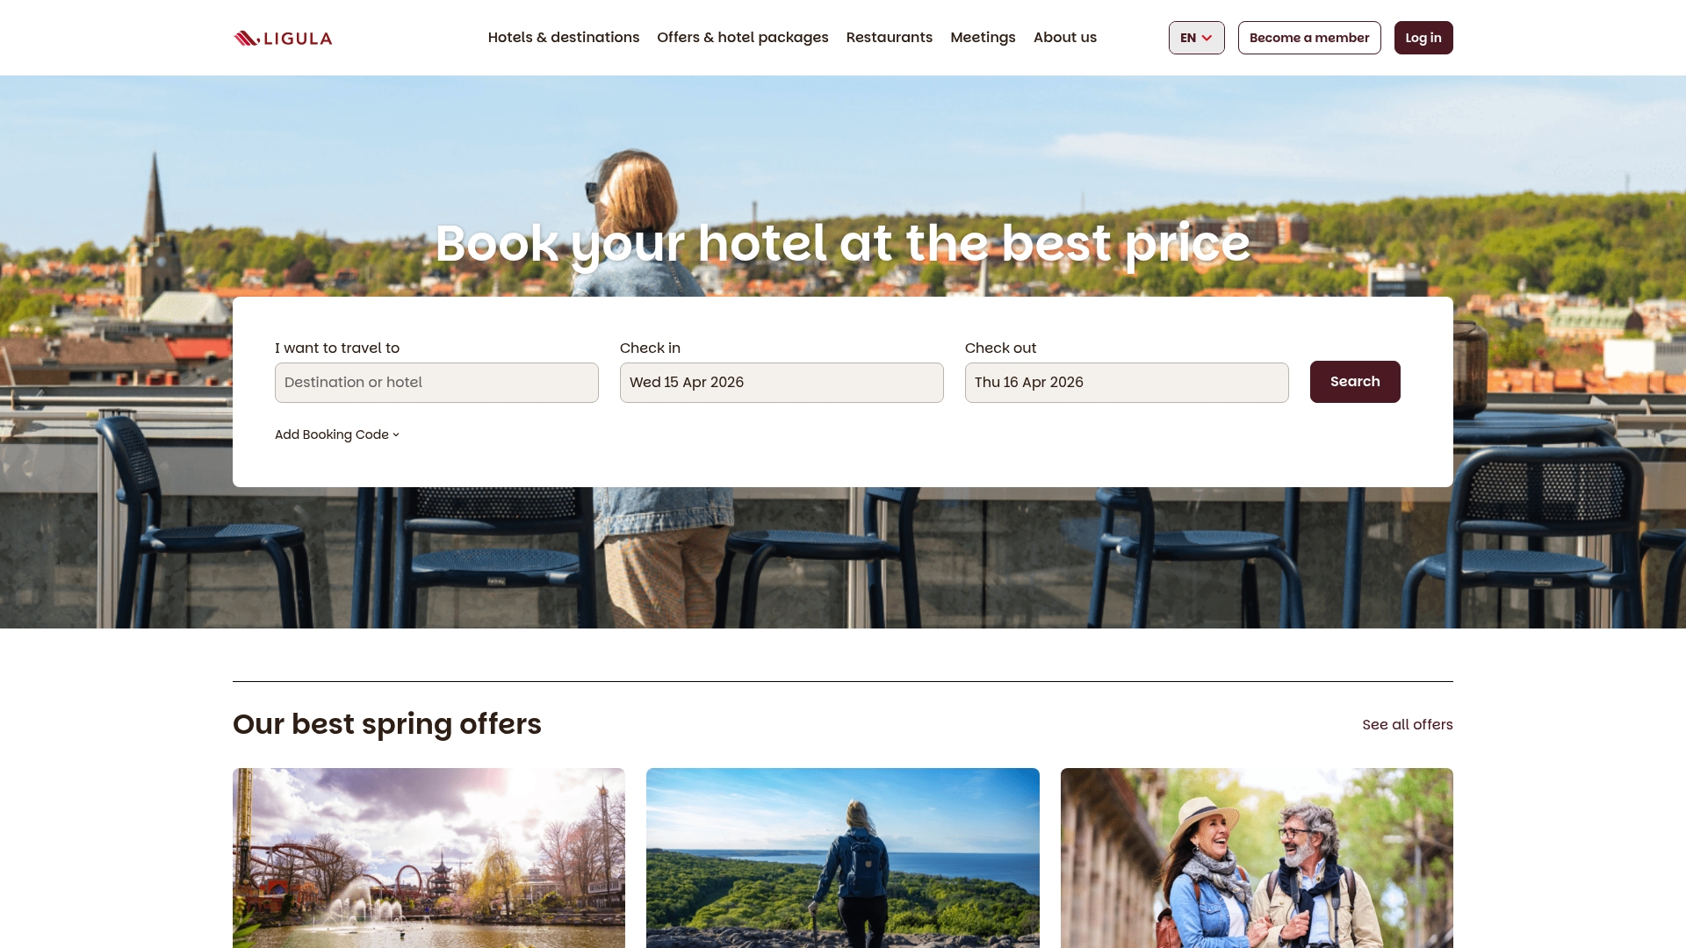
Task: Open the Check in date picker
Action: pos(782,383)
